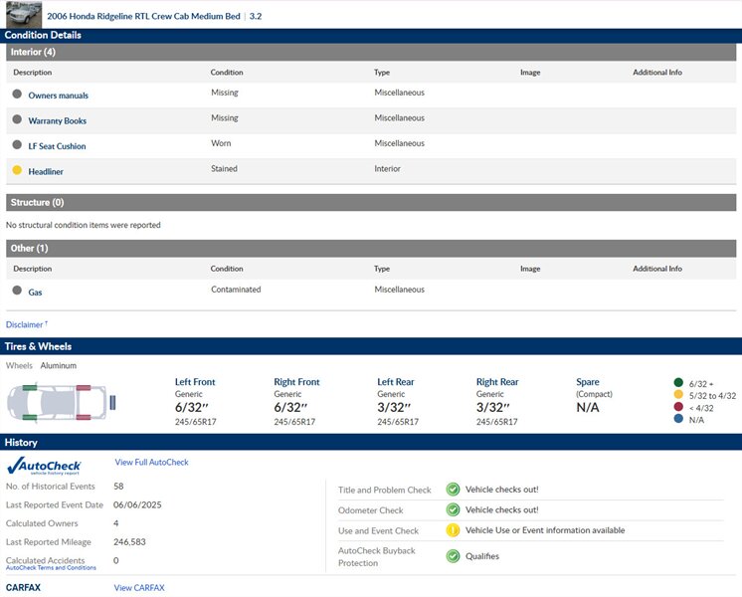The image size is (742, 597).
Task: Click the green 6/32+ legend swatch
Action: (678, 382)
